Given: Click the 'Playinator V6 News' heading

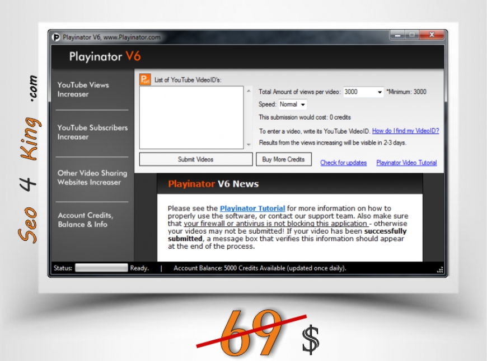Looking at the screenshot, I should (x=213, y=184).
